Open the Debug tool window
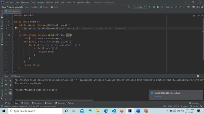The image size is (204, 114). (x=48, y=103)
